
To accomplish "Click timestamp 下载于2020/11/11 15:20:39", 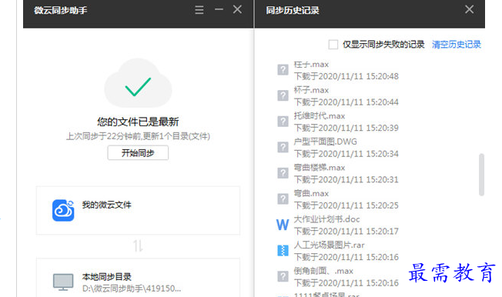I will point(346,128).
